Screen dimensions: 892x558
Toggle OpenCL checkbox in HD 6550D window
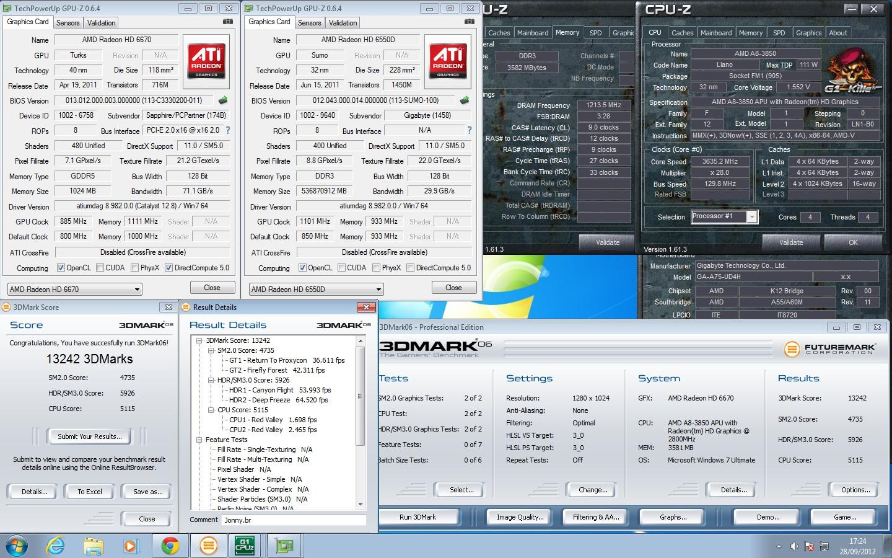click(x=302, y=268)
